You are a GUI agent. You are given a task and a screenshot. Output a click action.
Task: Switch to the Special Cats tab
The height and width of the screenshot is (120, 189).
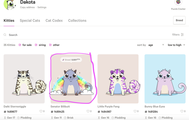pos(30,21)
